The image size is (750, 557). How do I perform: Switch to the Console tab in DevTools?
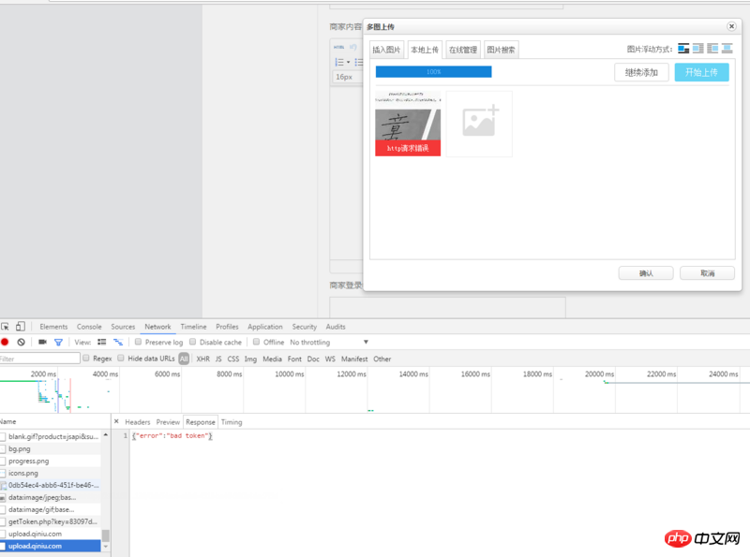click(89, 327)
